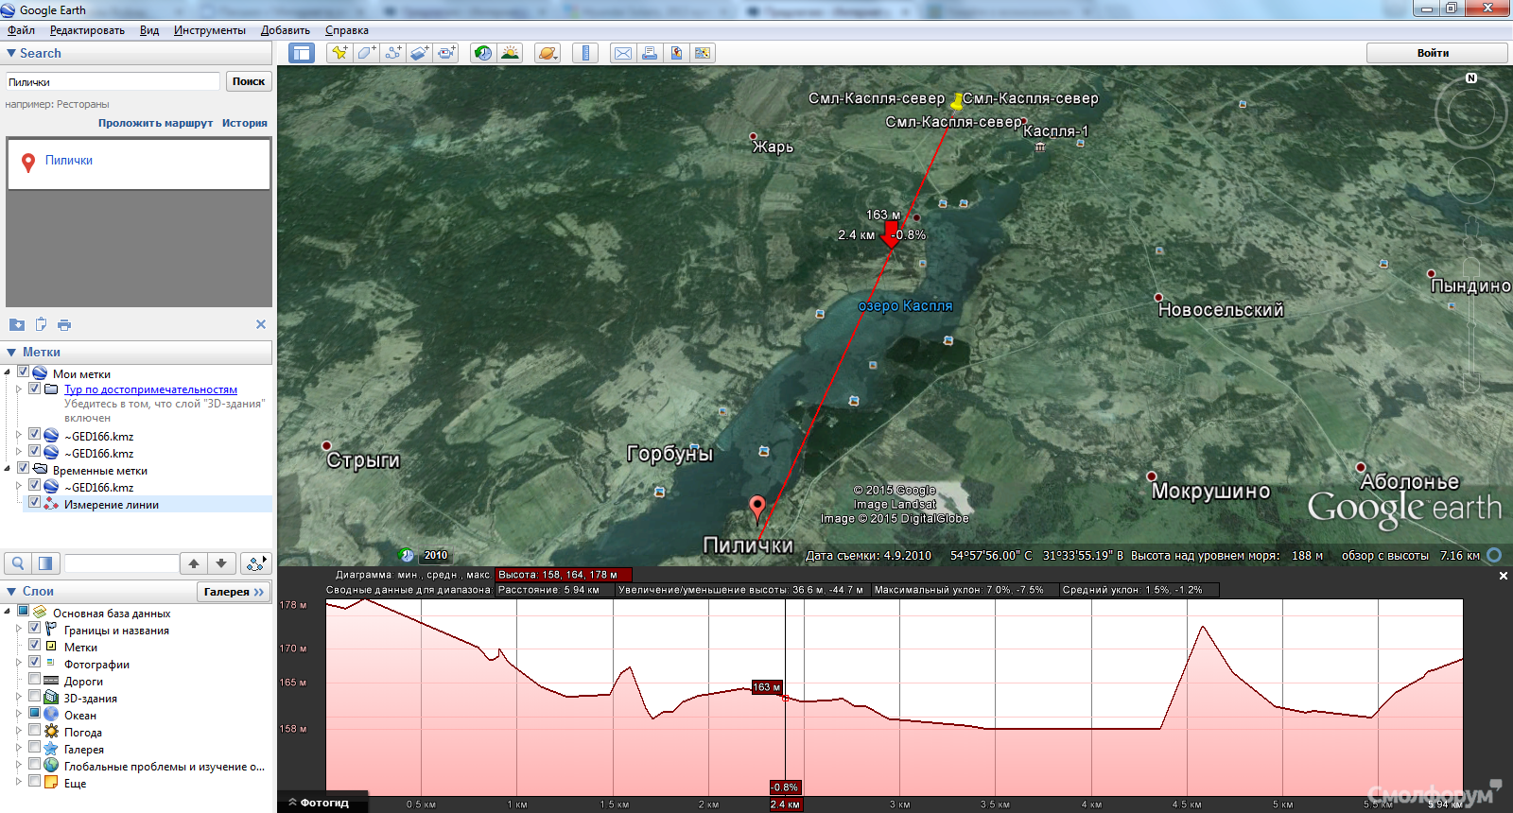This screenshot has height=813, width=1513.
Task: Expand the Еще layer node
Action: pyautogui.click(x=18, y=782)
